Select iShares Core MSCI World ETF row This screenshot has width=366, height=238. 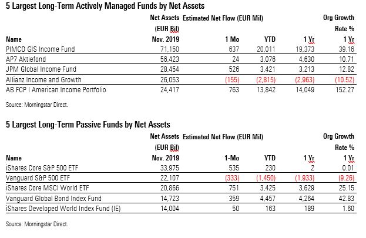(x=45, y=186)
